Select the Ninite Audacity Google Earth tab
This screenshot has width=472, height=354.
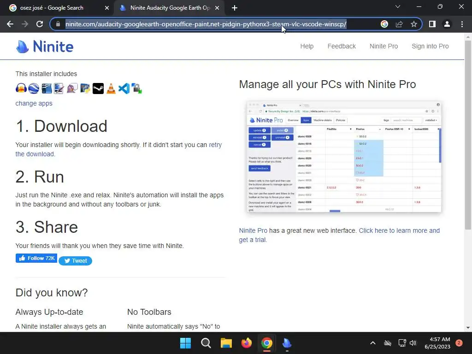tap(170, 8)
